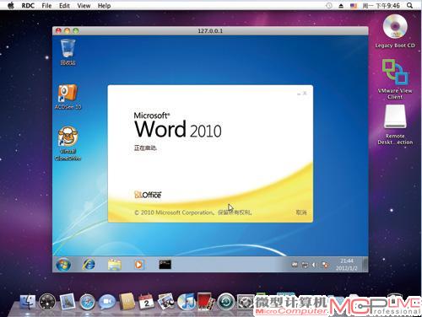422x317 pixels.
Task: Open the RDC application menu
Action: (x=28, y=6)
